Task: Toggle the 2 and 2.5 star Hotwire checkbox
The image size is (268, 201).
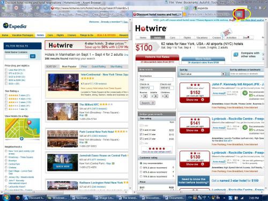Action: 141,139
